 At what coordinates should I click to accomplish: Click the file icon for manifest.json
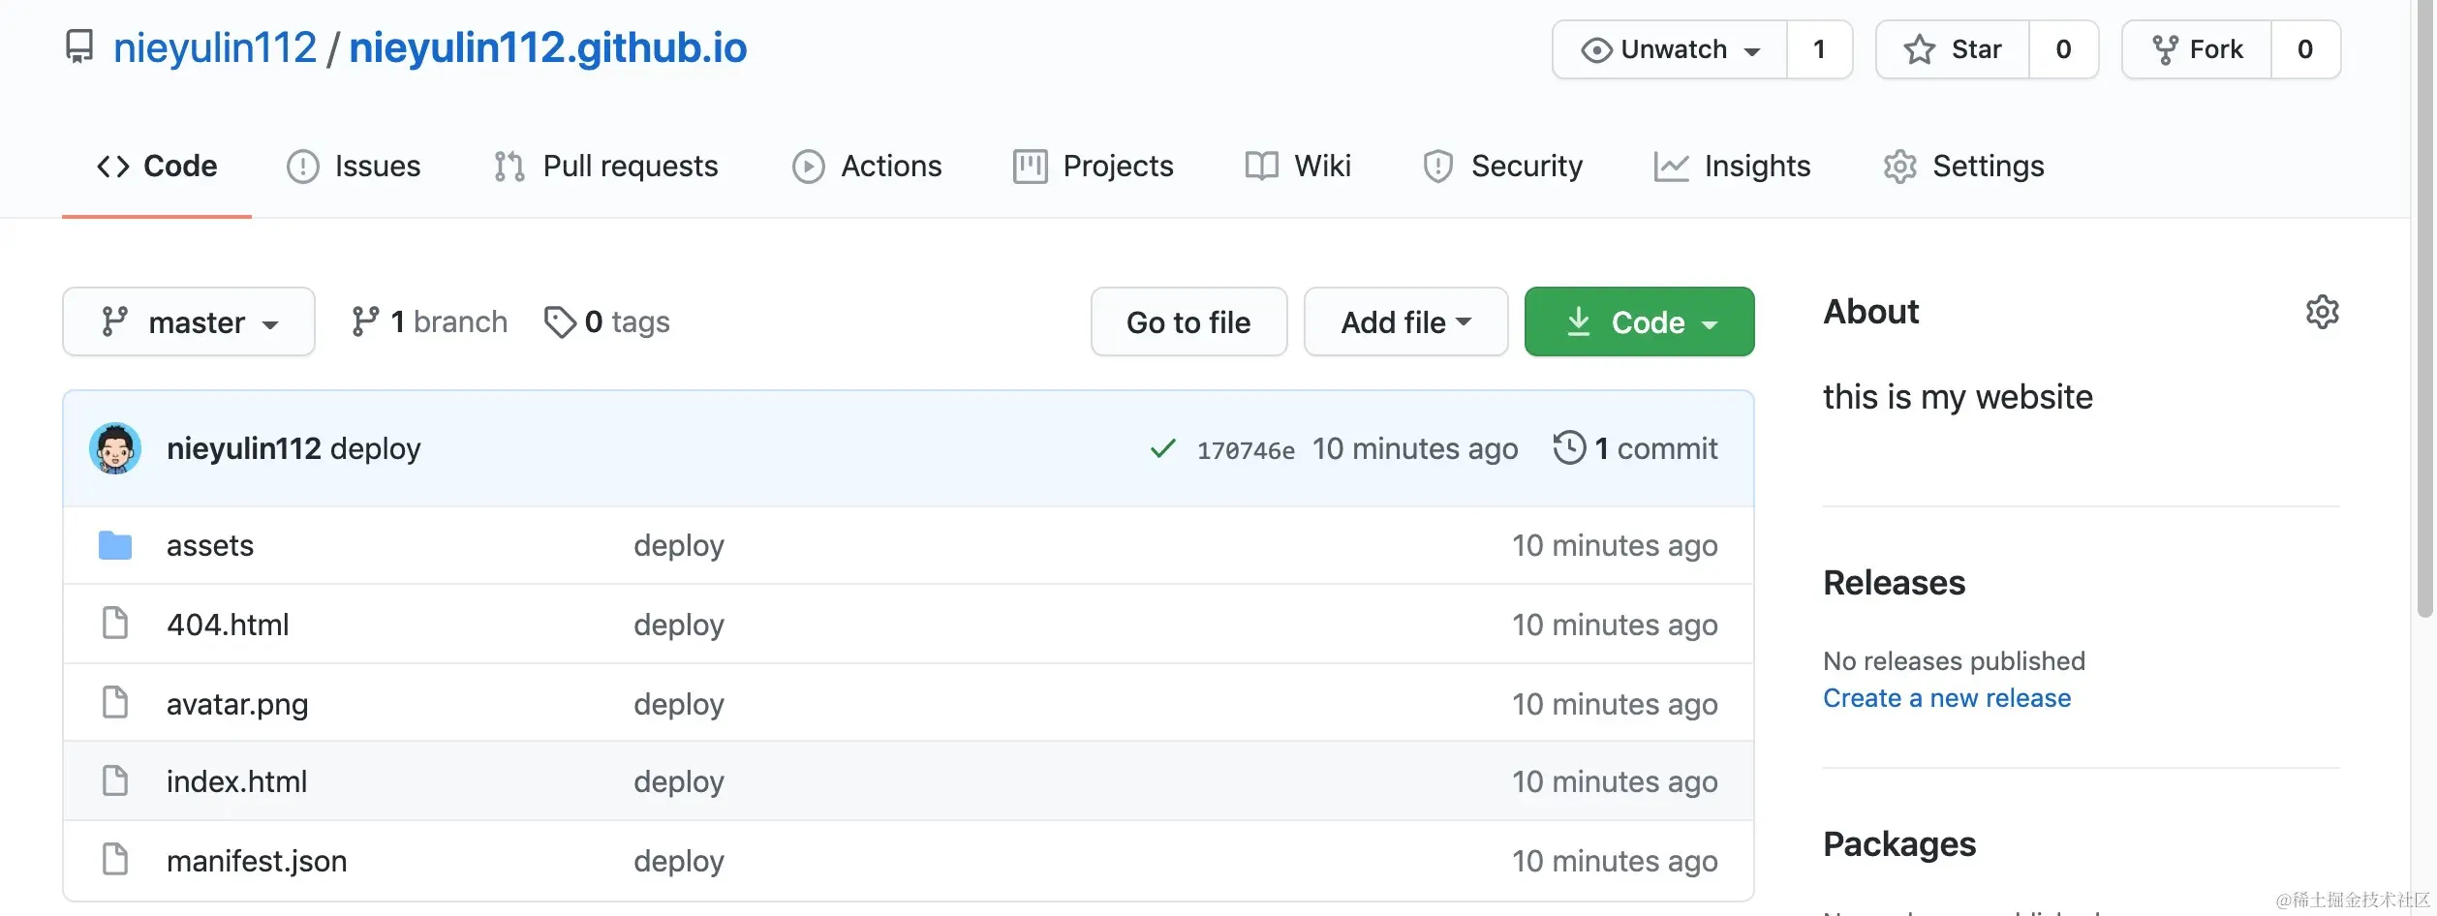[x=115, y=860]
